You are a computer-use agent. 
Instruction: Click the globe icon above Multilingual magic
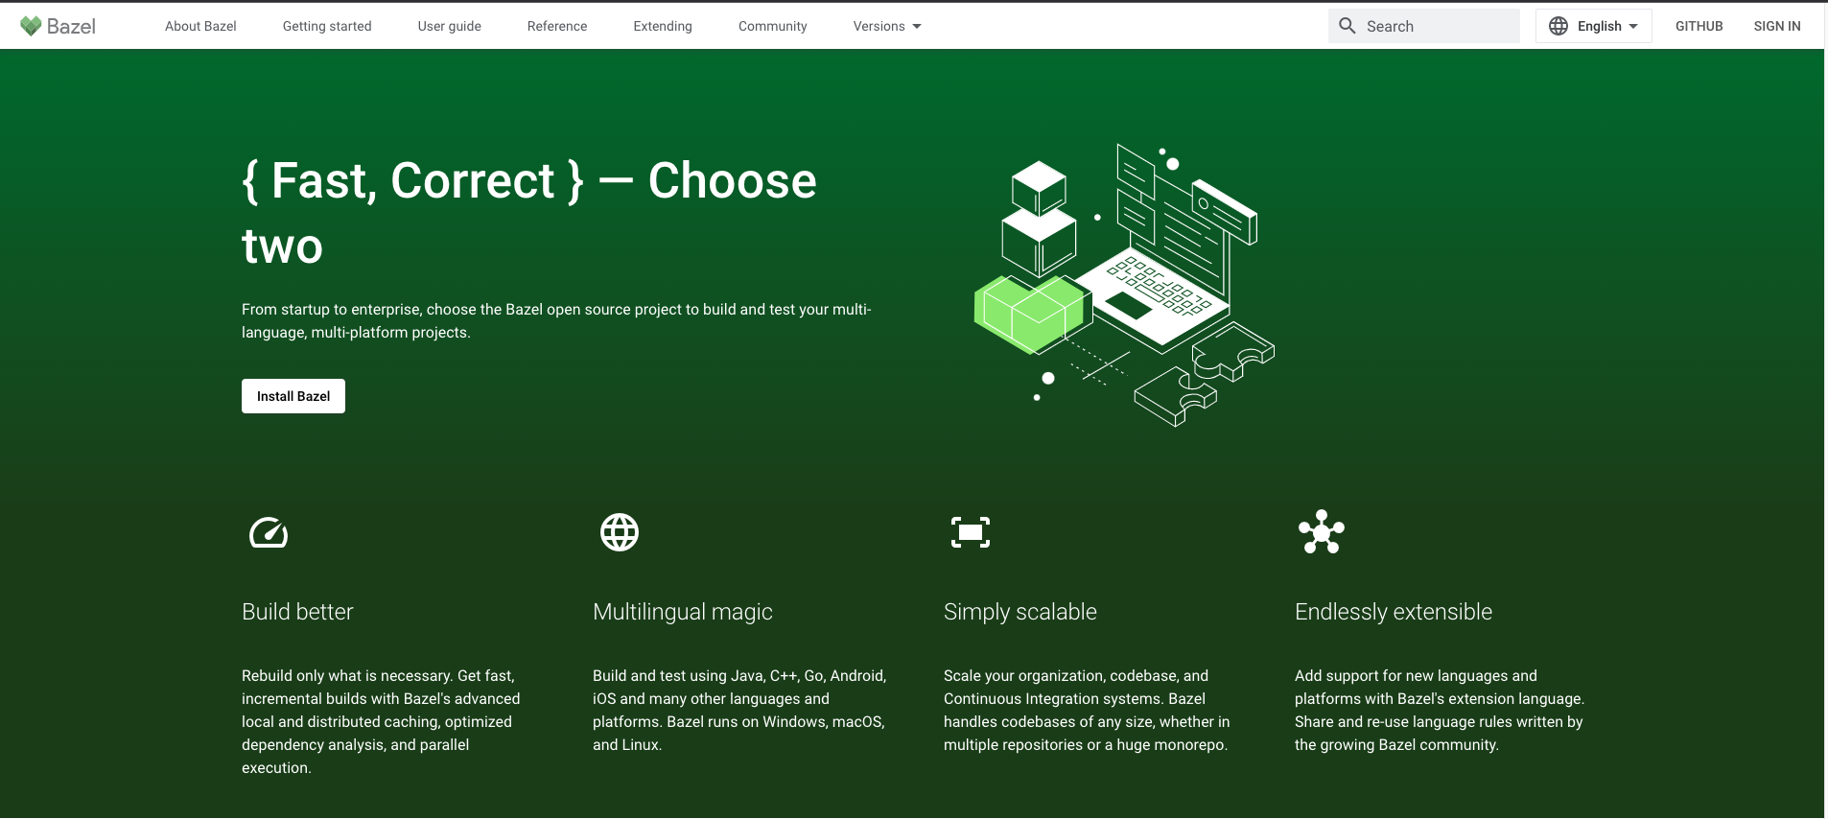[x=620, y=532]
